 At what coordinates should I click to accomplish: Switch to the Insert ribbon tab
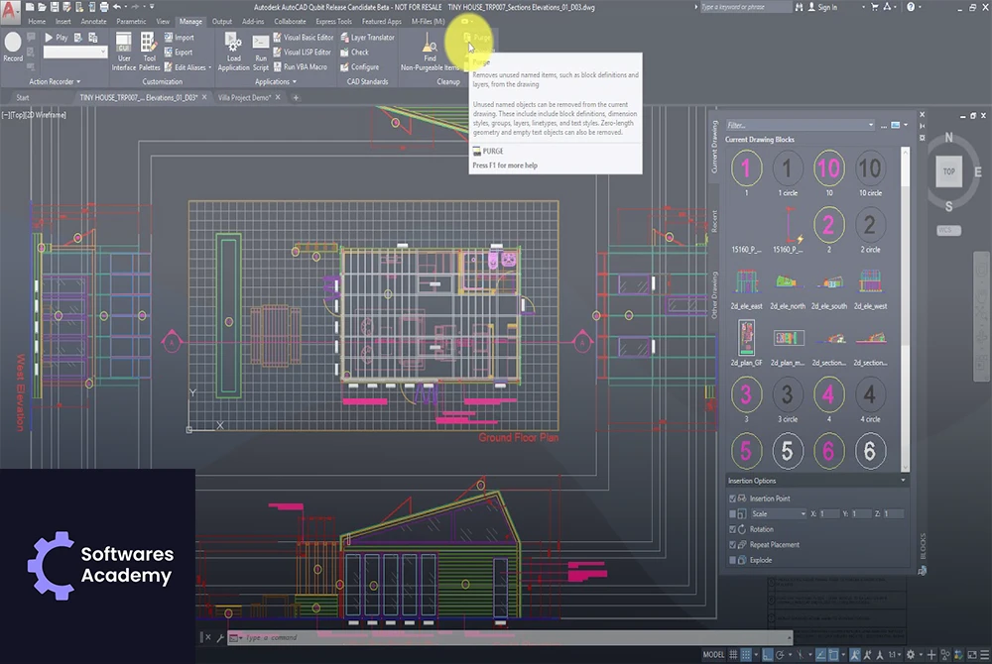coord(63,22)
